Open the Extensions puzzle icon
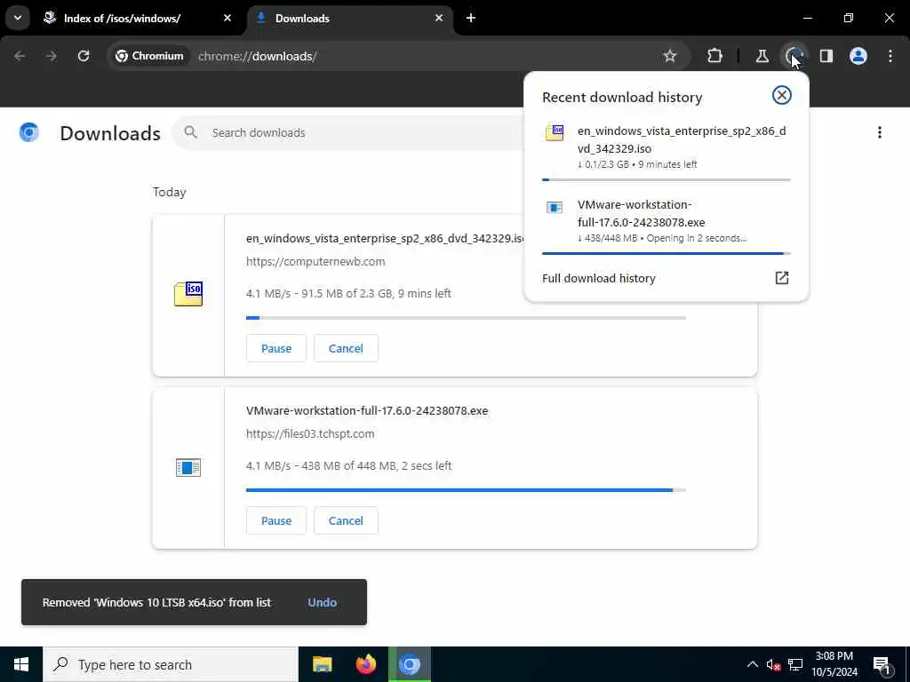Image resolution: width=910 pixels, height=682 pixels. [x=715, y=56]
